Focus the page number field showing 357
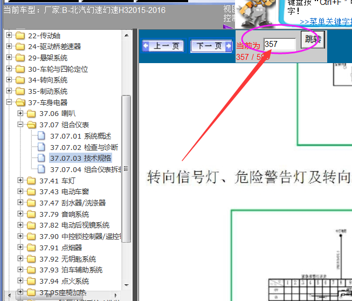 pos(279,44)
